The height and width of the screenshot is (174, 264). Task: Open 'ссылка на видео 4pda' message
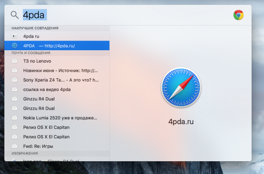[57, 89]
